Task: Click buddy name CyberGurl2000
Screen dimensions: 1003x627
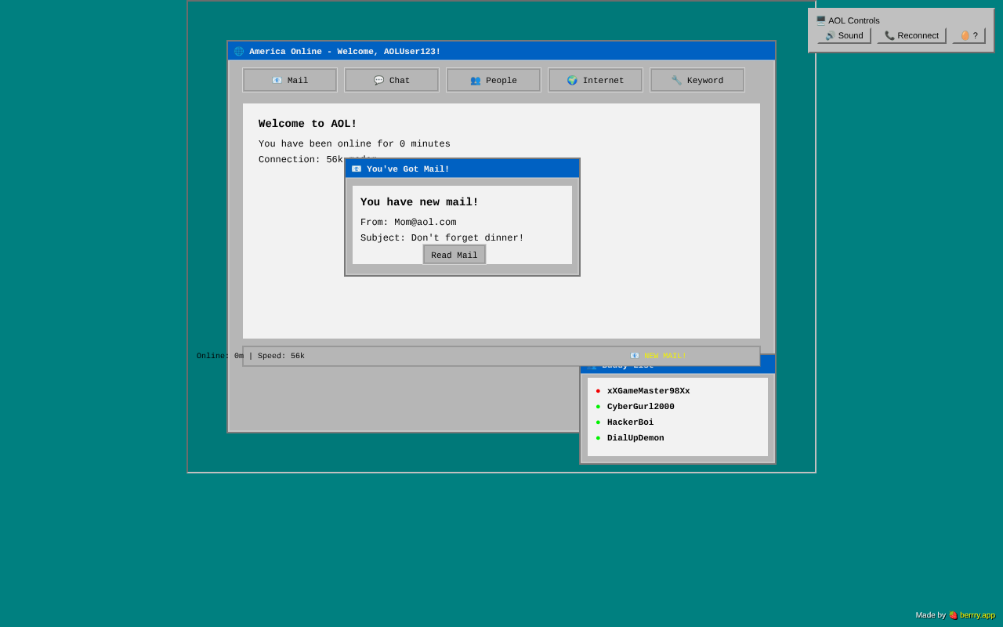Action: point(640,406)
